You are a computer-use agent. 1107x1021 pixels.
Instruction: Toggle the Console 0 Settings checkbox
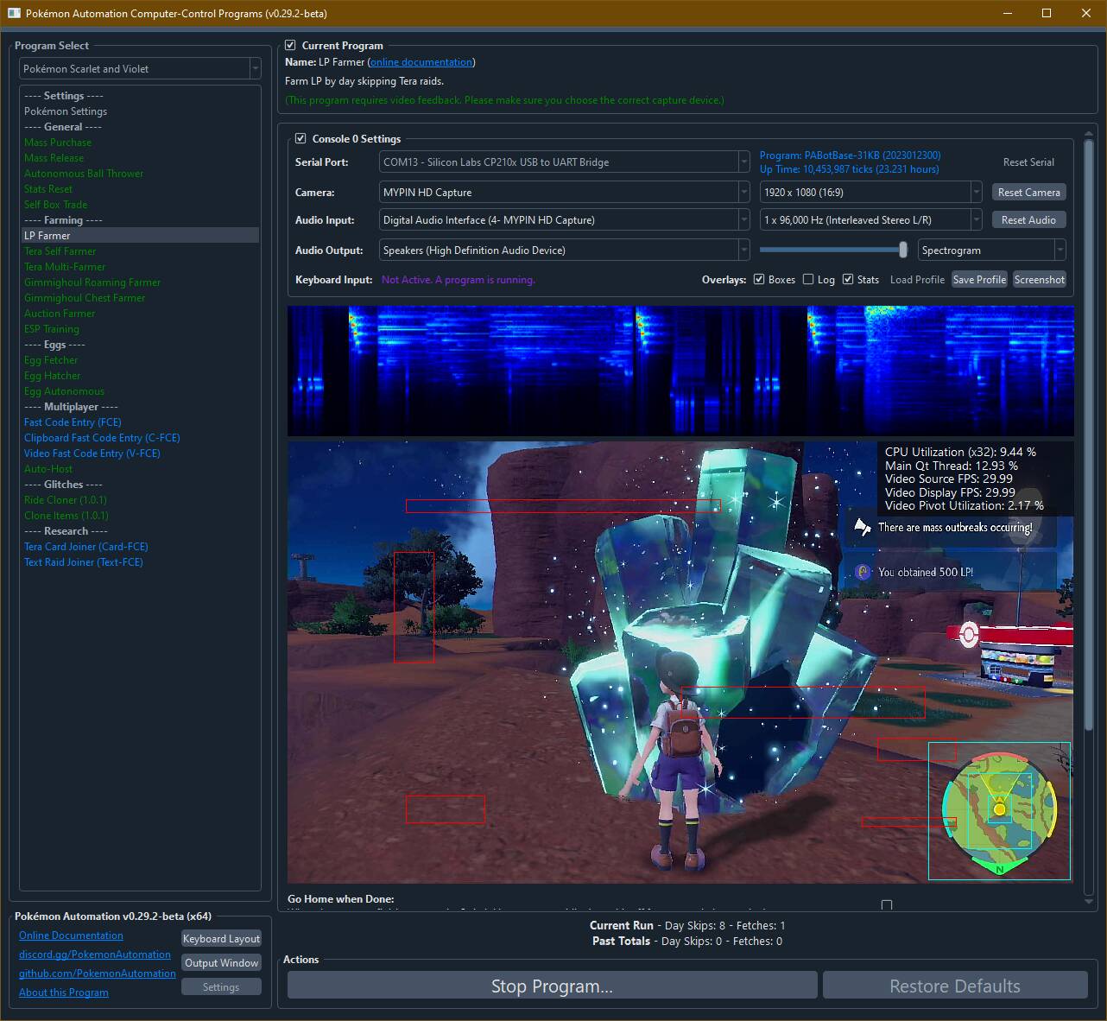point(300,139)
